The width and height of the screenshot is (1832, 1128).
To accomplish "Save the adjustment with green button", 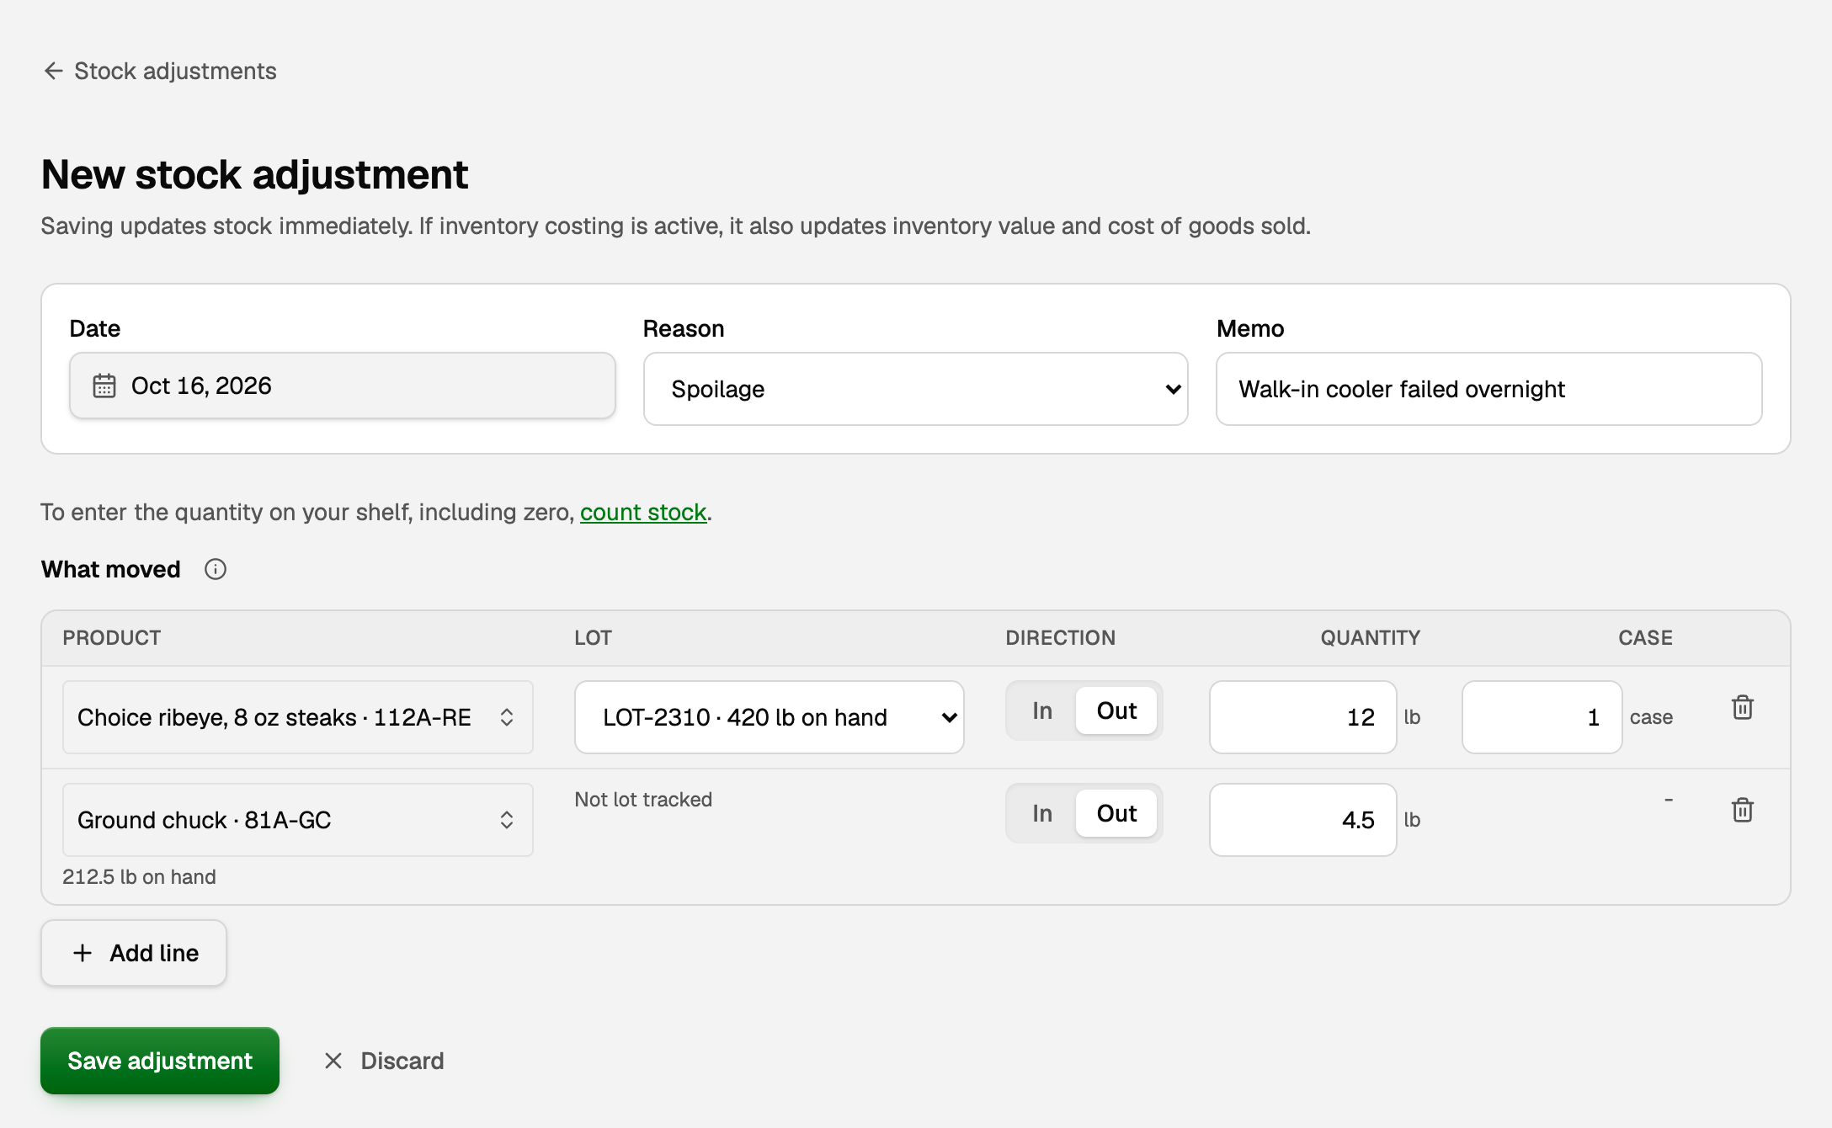I will [160, 1061].
